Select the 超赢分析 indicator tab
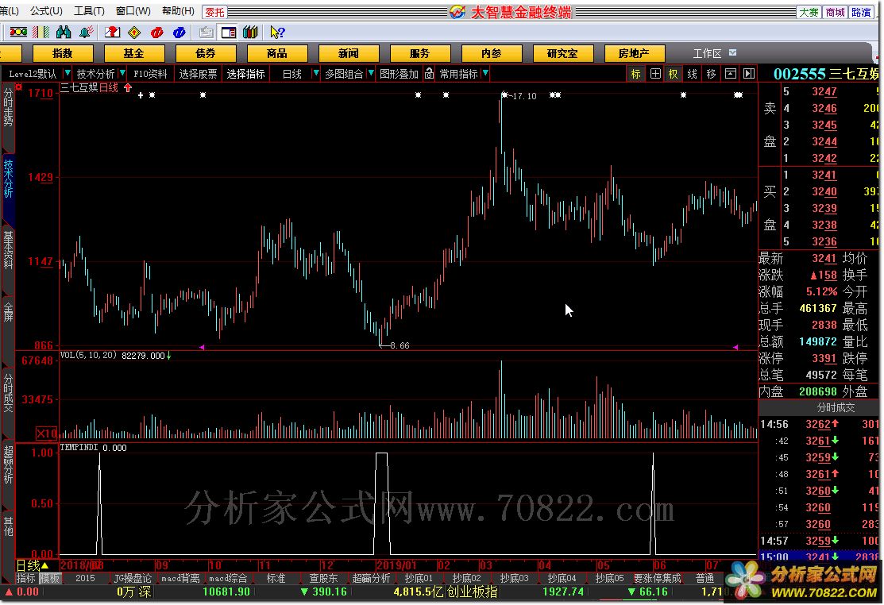 point(371,579)
